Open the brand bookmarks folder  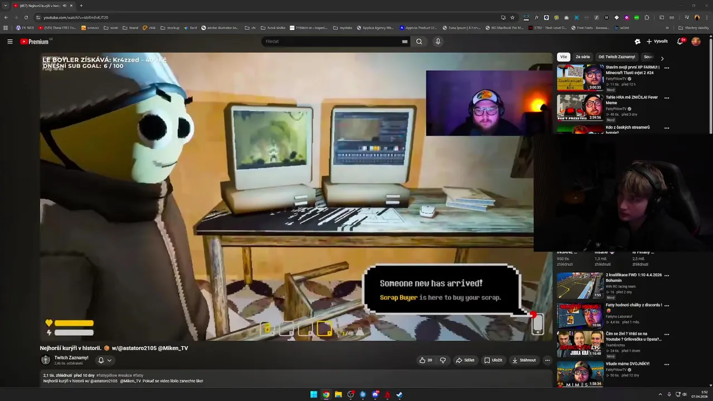[130, 27]
